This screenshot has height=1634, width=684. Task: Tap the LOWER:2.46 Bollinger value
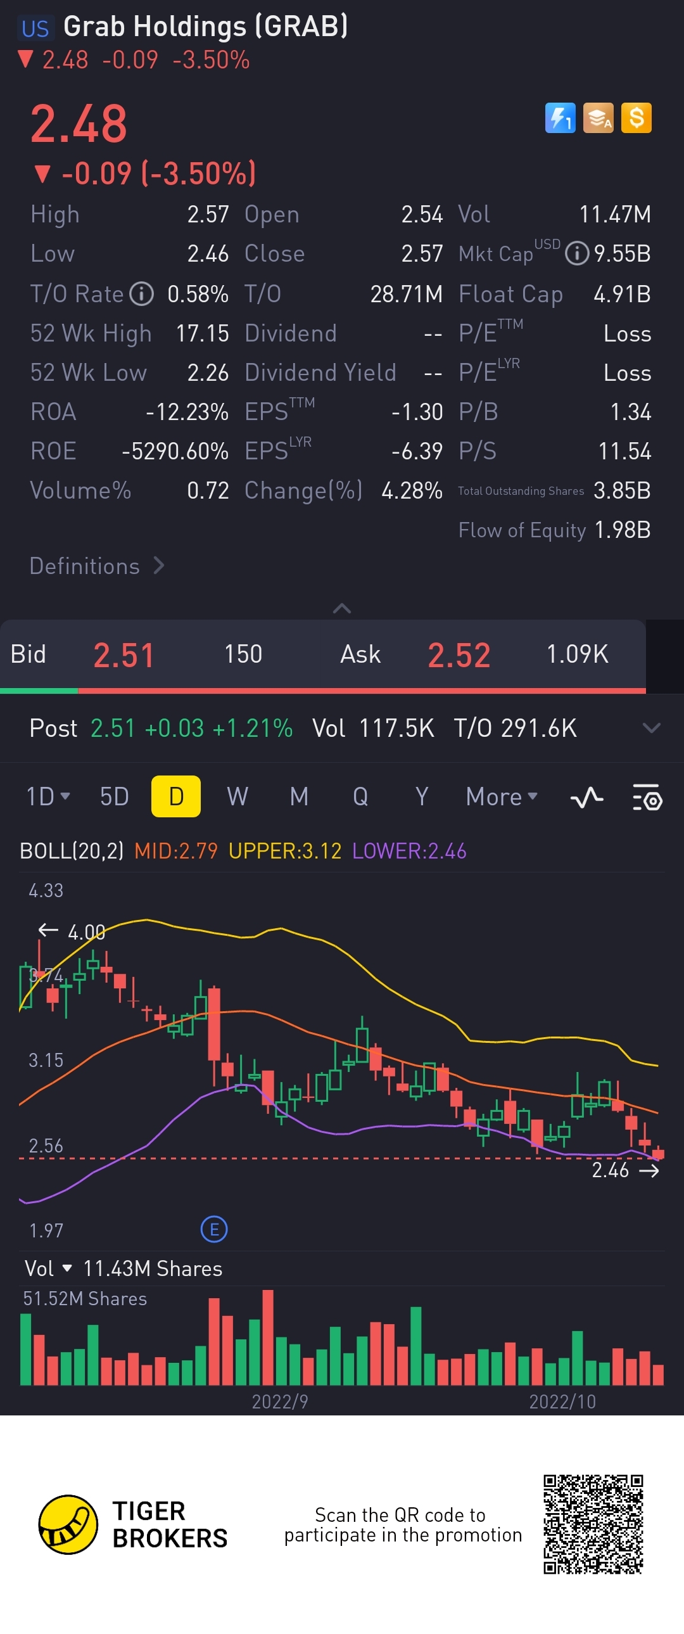tap(410, 851)
